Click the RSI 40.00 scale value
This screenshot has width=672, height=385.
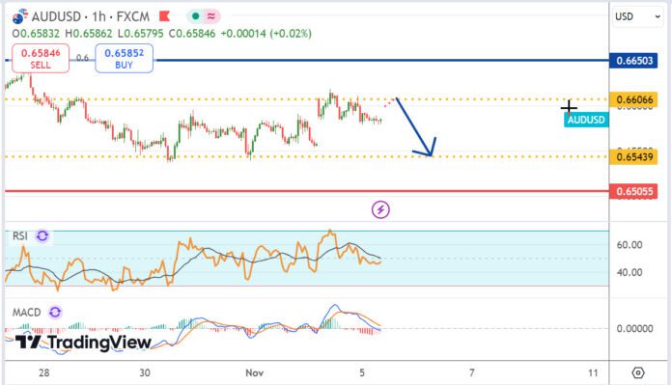click(630, 272)
